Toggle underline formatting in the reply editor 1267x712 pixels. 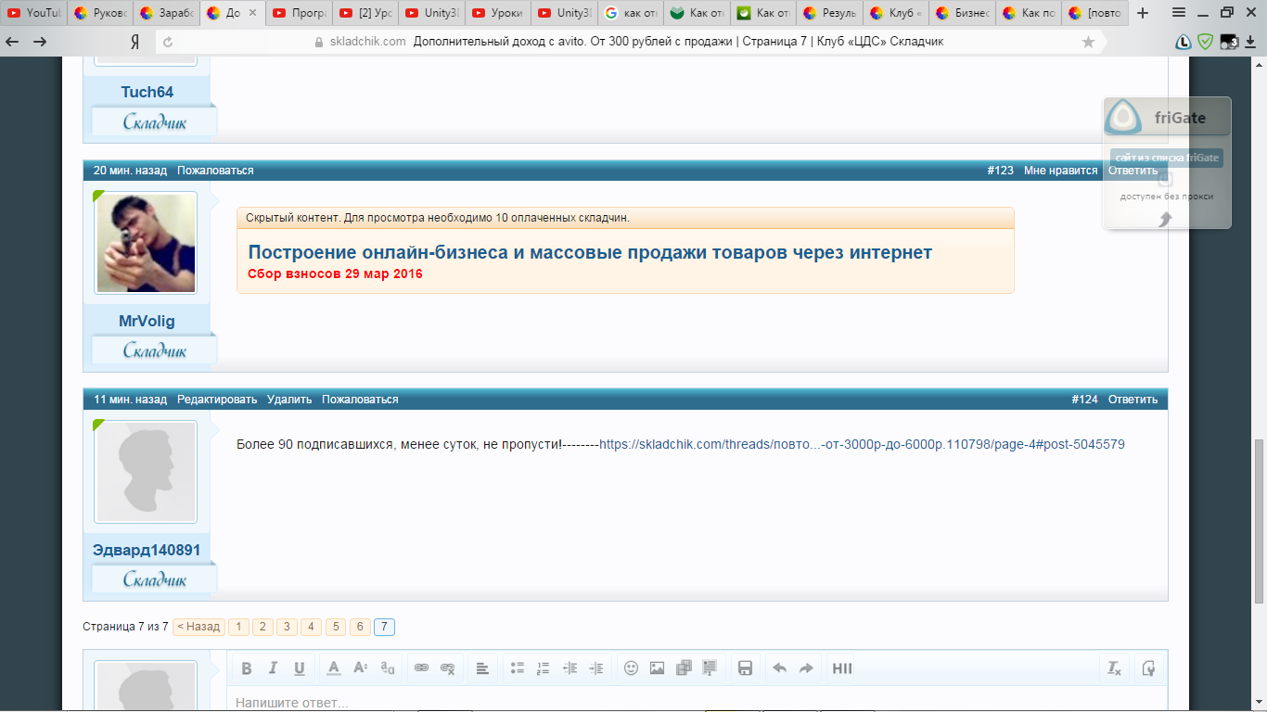coord(299,668)
